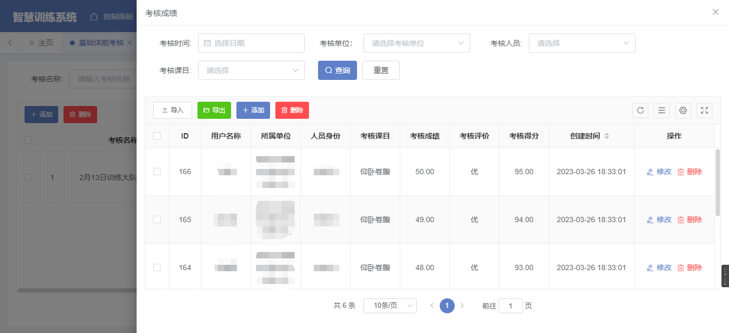
Task: Open the 10条/页 page size selector
Action: tap(390, 305)
